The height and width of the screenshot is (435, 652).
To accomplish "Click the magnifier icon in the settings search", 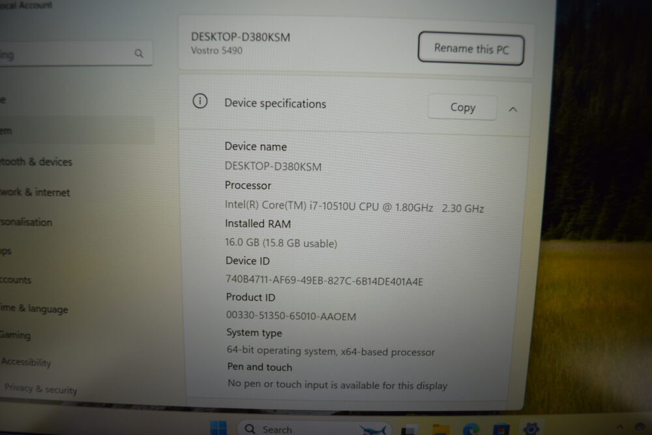I will click(x=139, y=53).
